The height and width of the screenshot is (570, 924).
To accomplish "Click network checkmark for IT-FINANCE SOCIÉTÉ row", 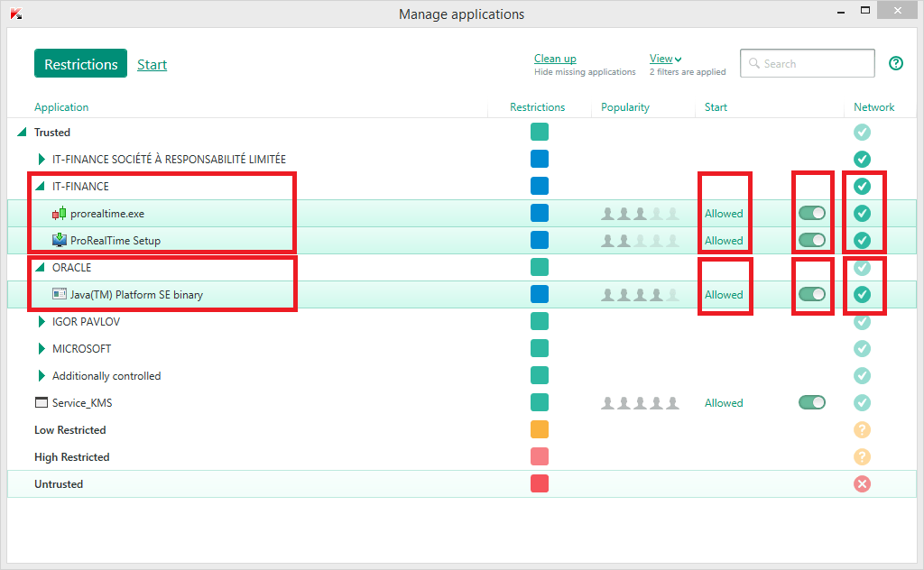I will (x=862, y=159).
